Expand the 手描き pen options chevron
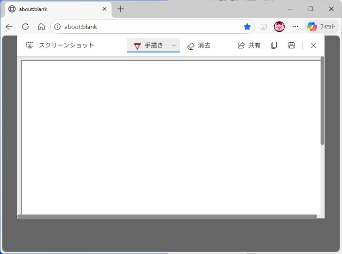Image resolution: width=342 pixels, height=254 pixels. [x=174, y=45]
